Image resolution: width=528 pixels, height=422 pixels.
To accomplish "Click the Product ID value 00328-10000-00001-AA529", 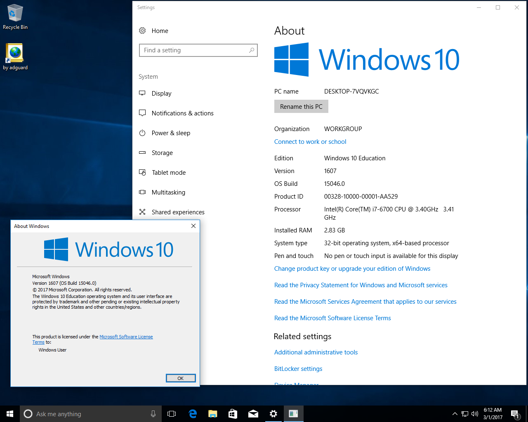I will pos(361,197).
